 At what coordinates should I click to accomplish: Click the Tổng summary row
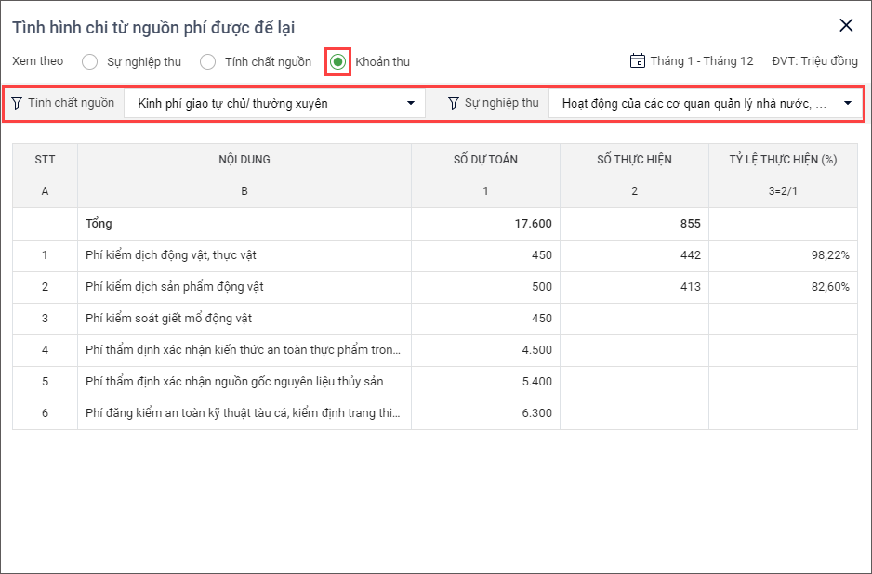click(x=244, y=224)
